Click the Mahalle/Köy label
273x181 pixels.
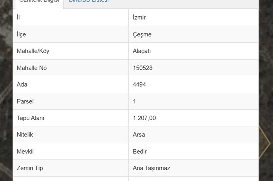(x=33, y=51)
